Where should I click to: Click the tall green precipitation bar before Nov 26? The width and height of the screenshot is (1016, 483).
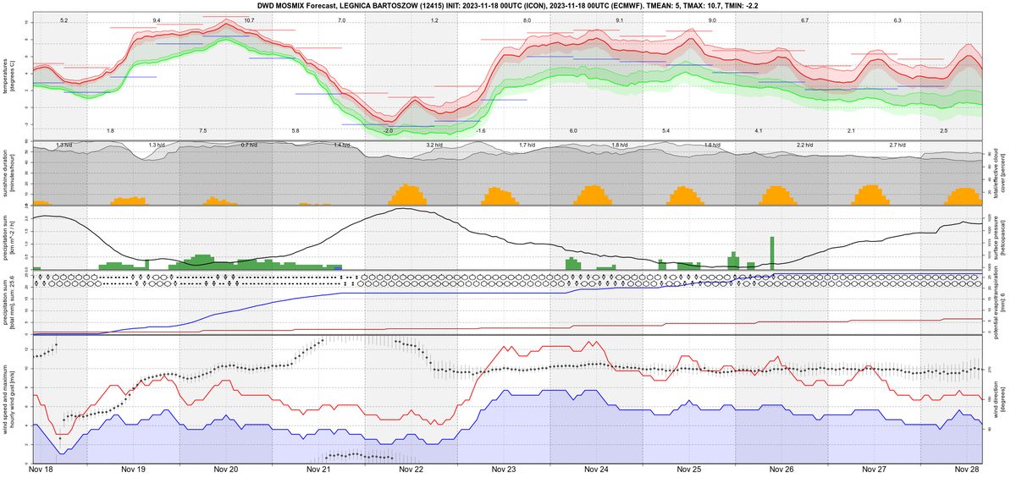pyautogui.click(x=772, y=253)
